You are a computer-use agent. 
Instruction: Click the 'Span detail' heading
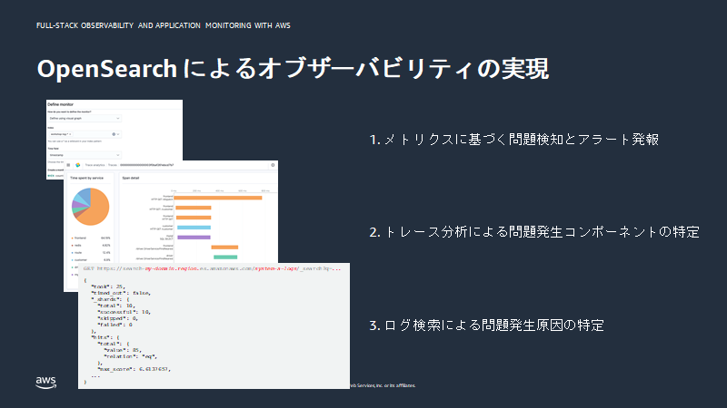pos(131,178)
